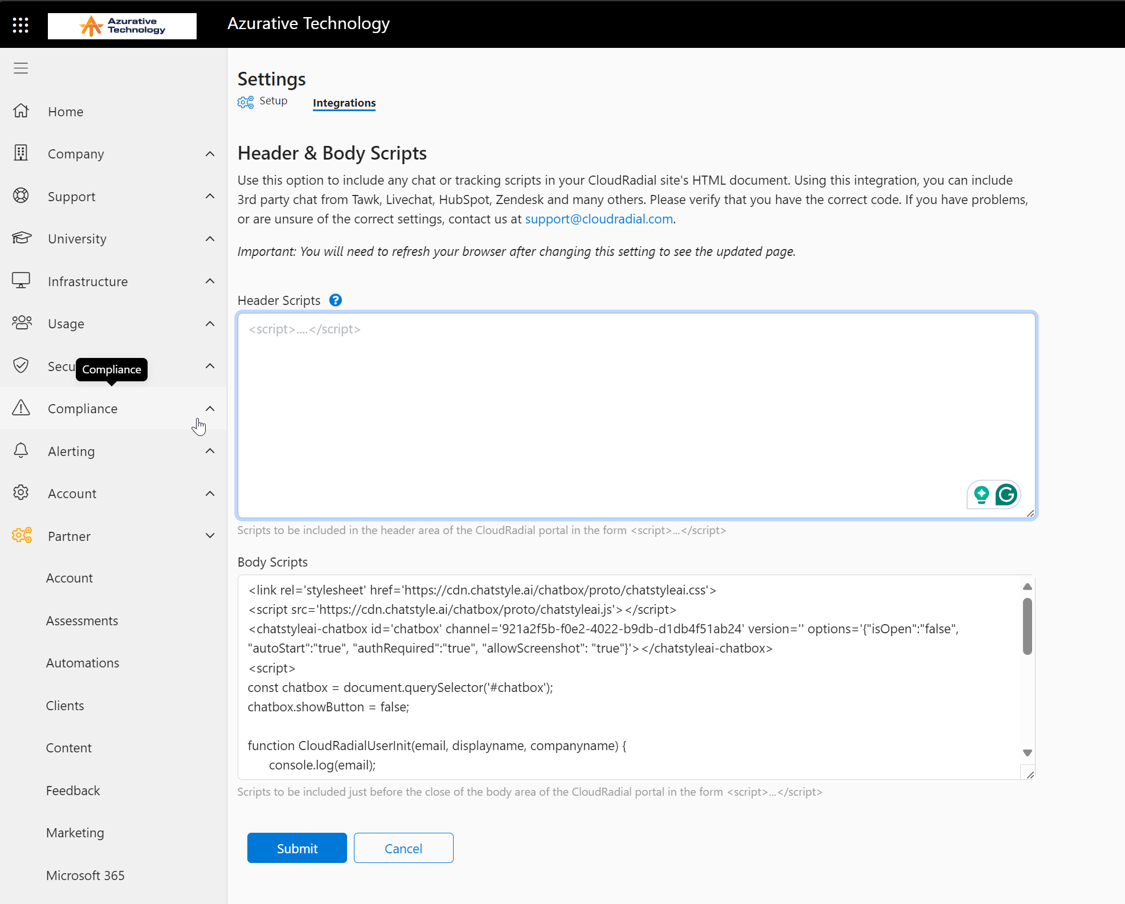Open Microsoft 365 under Partner

pyautogui.click(x=85, y=876)
